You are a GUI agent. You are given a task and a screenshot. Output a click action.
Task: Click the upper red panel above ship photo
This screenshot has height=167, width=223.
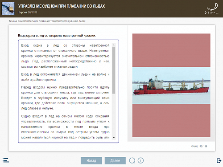(171, 50)
